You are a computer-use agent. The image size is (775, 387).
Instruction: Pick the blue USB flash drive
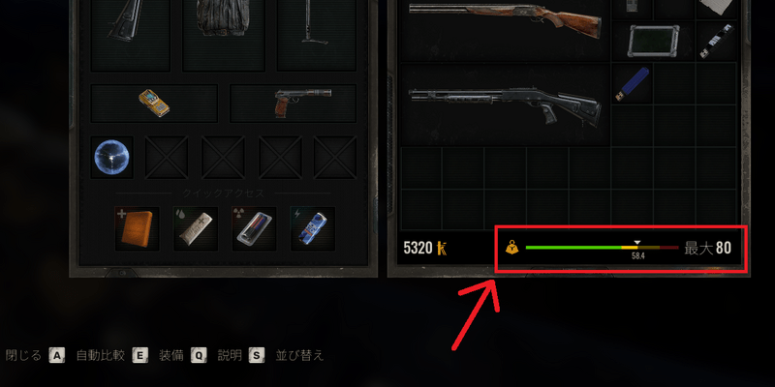632,83
